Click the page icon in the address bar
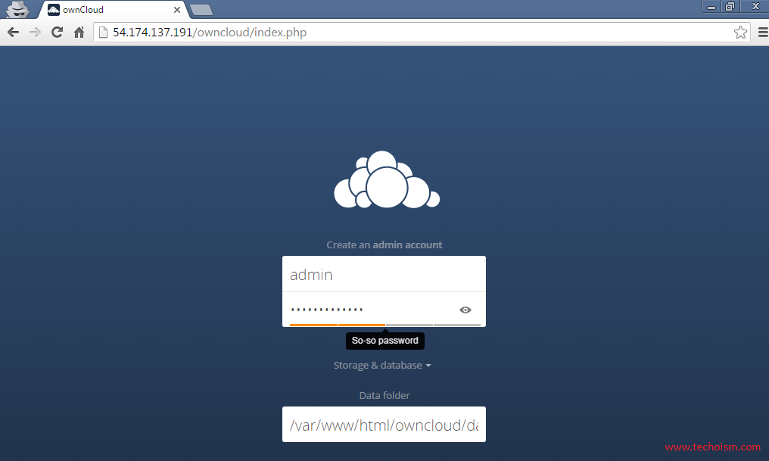The width and height of the screenshot is (769, 461). coord(103,33)
